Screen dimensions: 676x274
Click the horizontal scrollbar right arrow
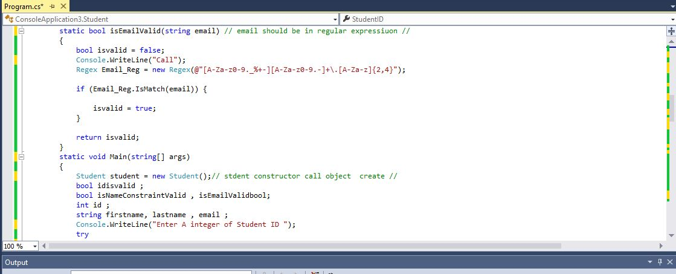click(x=662, y=246)
